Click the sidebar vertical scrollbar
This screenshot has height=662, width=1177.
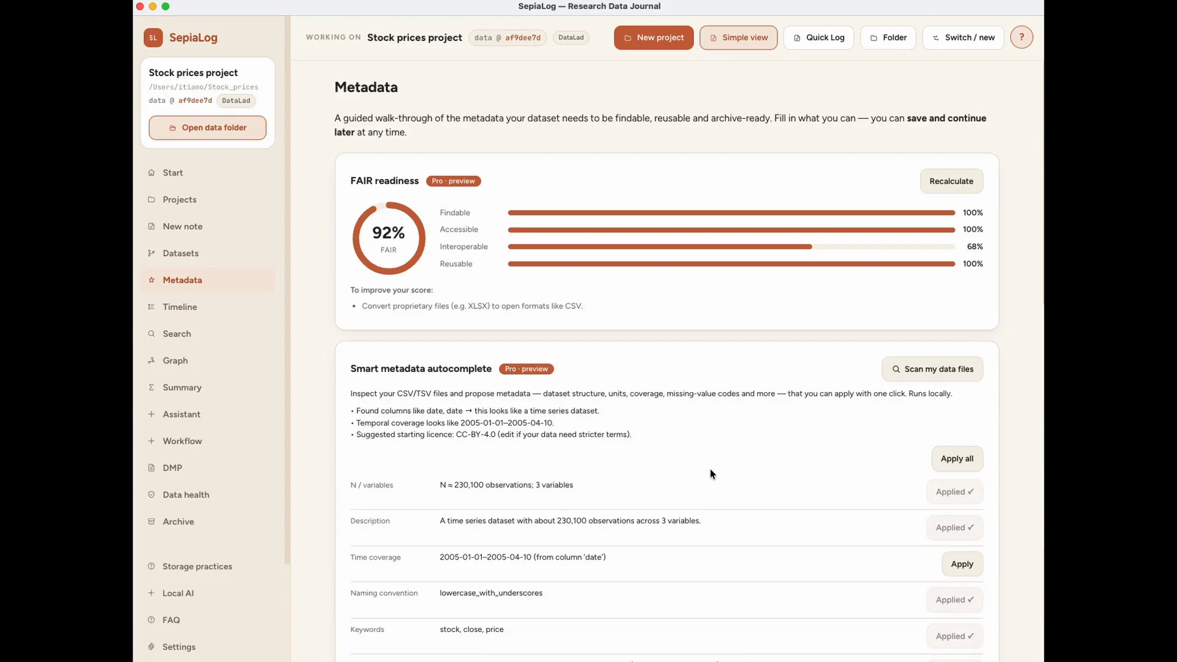(x=287, y=290)
